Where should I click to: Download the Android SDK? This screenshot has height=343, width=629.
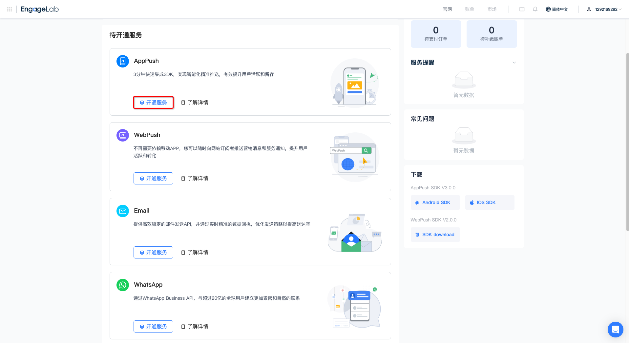point(435,202)
